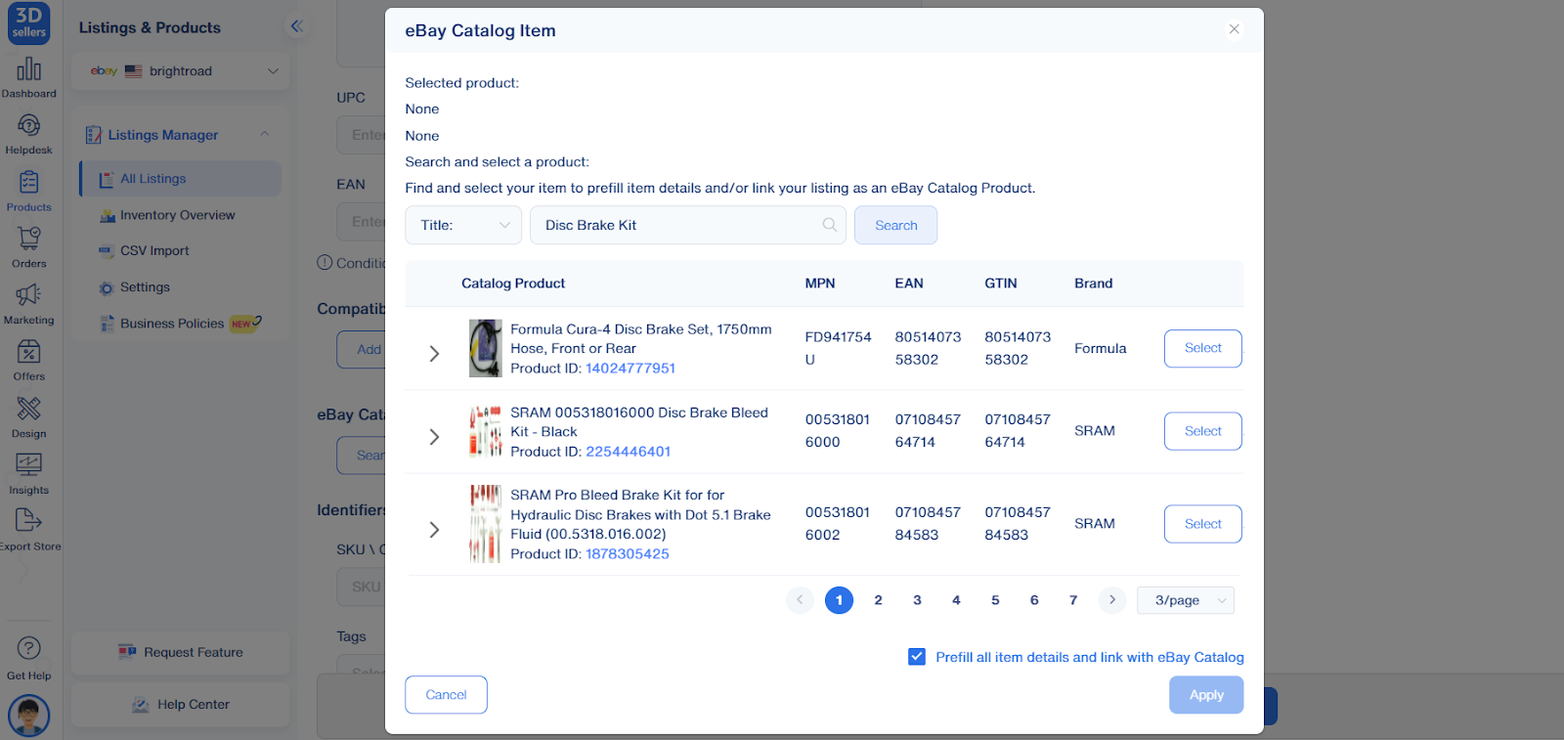Collapse the Listings & Products panel

pos(296,26)
